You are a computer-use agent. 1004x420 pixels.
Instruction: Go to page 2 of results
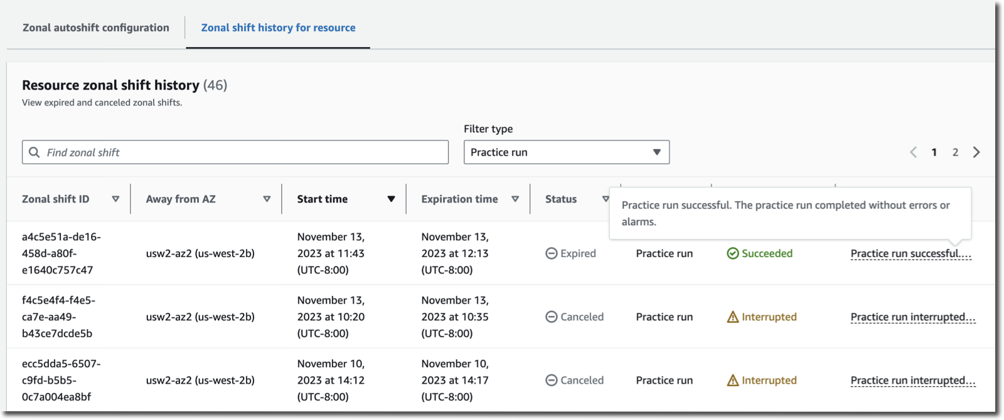955,152
